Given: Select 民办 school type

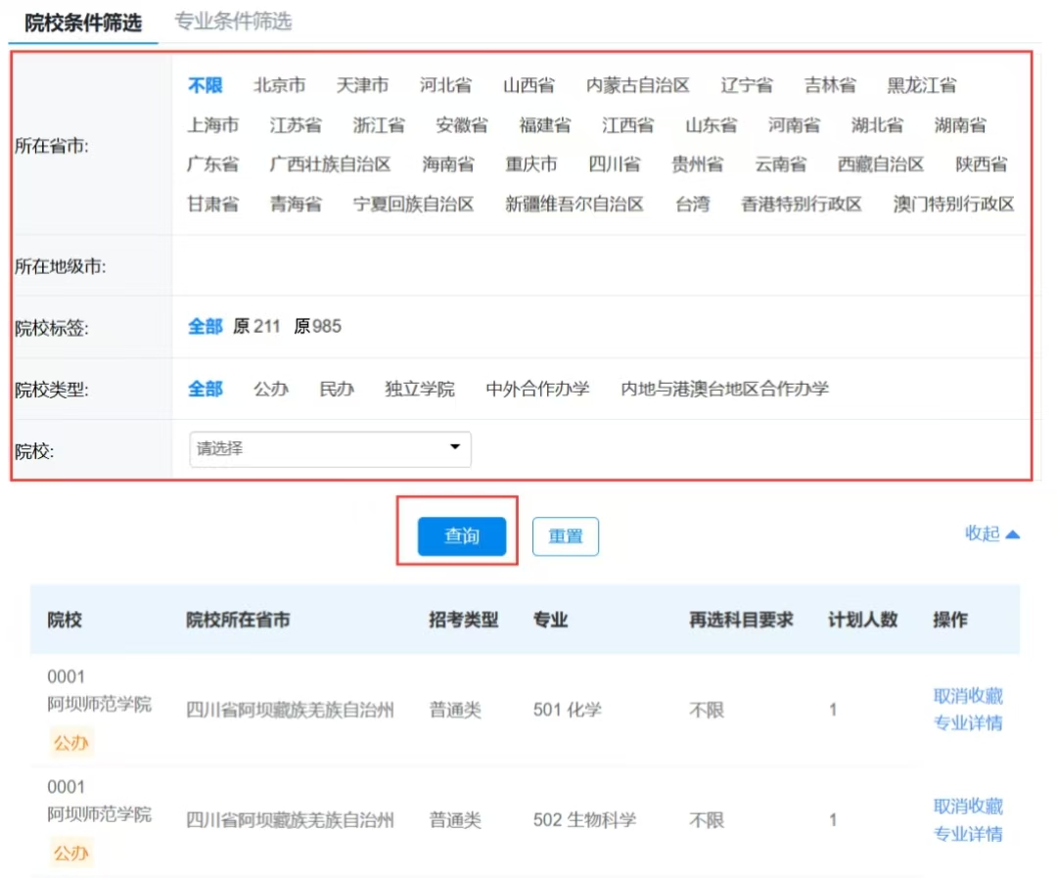Looking at the screenshot, I should coord(337,389).
